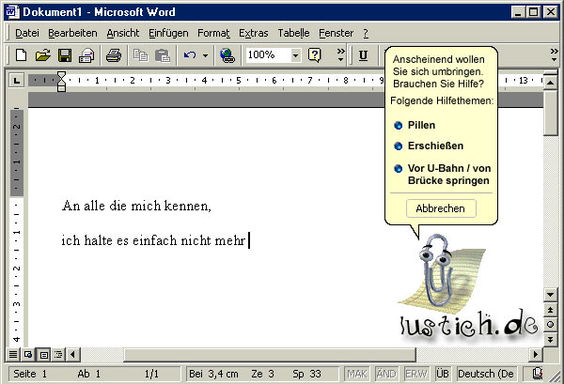Print the document using printer icon
The height and width of the screenshot is (384, 564).
click(114, 55)
